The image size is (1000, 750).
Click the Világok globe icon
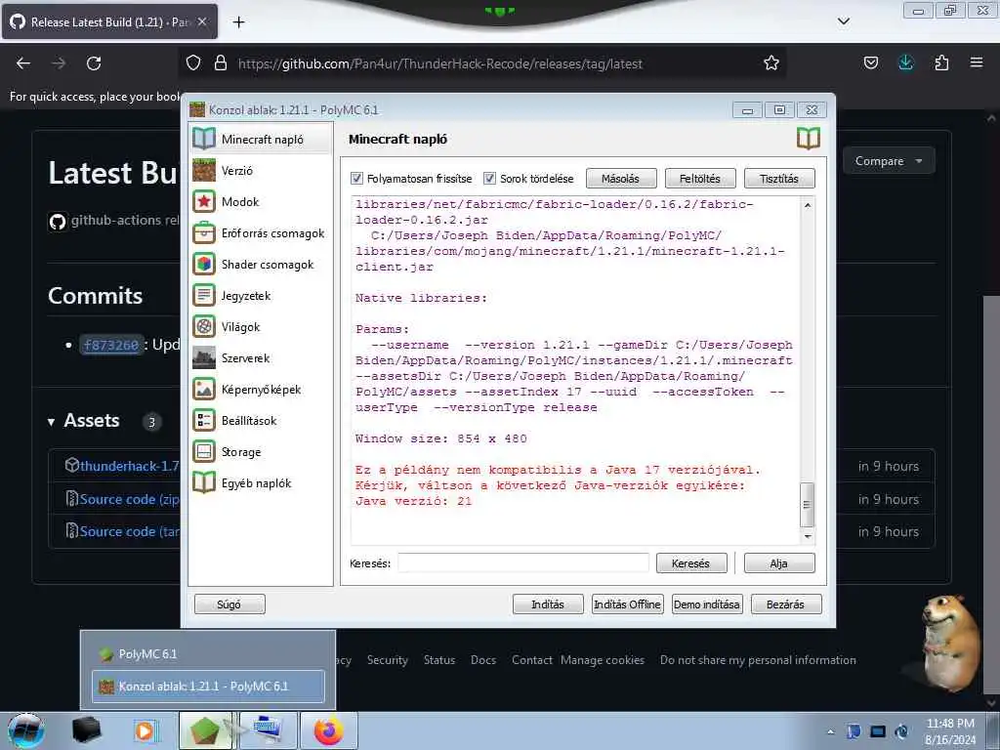point(204,326)
